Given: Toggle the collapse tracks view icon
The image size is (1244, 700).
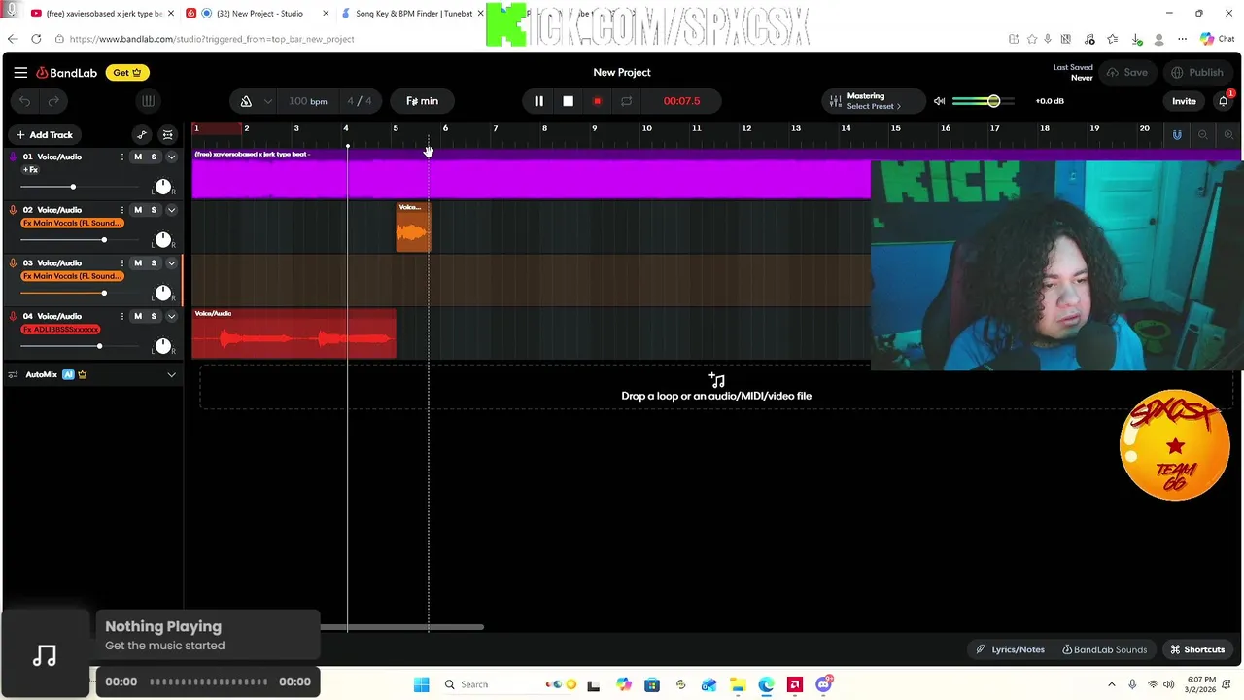Looking at the screenshot, I should point(168,135).
